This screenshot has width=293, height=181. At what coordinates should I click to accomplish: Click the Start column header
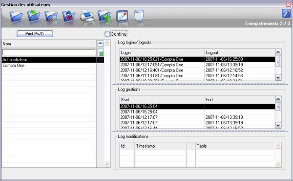[x=162, y=100]
